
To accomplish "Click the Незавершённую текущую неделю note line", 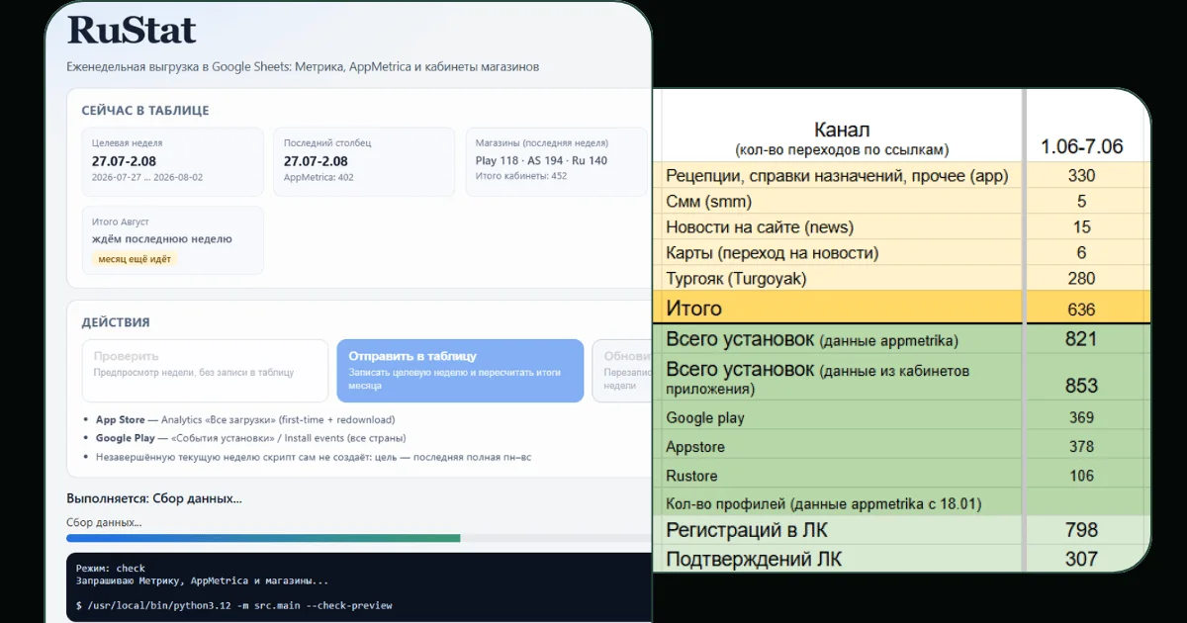I will coord(314,457).
